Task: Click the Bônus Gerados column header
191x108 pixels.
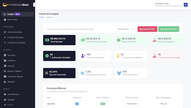Action: coord(132,98)
